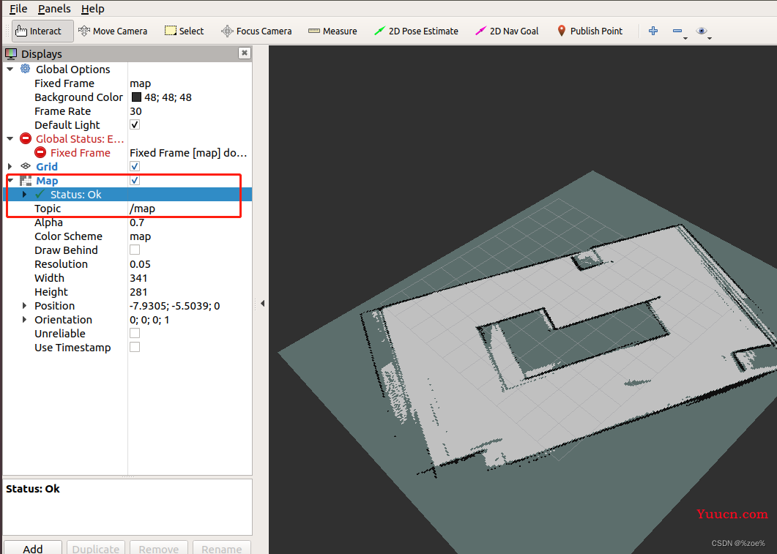Click the Remove display button
The width and height of the screenshot is (777, 554).
[x=159, y=547]
